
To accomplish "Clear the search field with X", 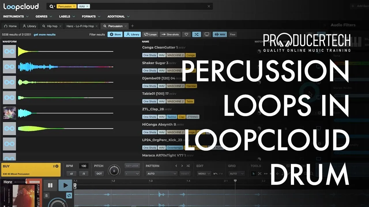I will pos(209,6).
